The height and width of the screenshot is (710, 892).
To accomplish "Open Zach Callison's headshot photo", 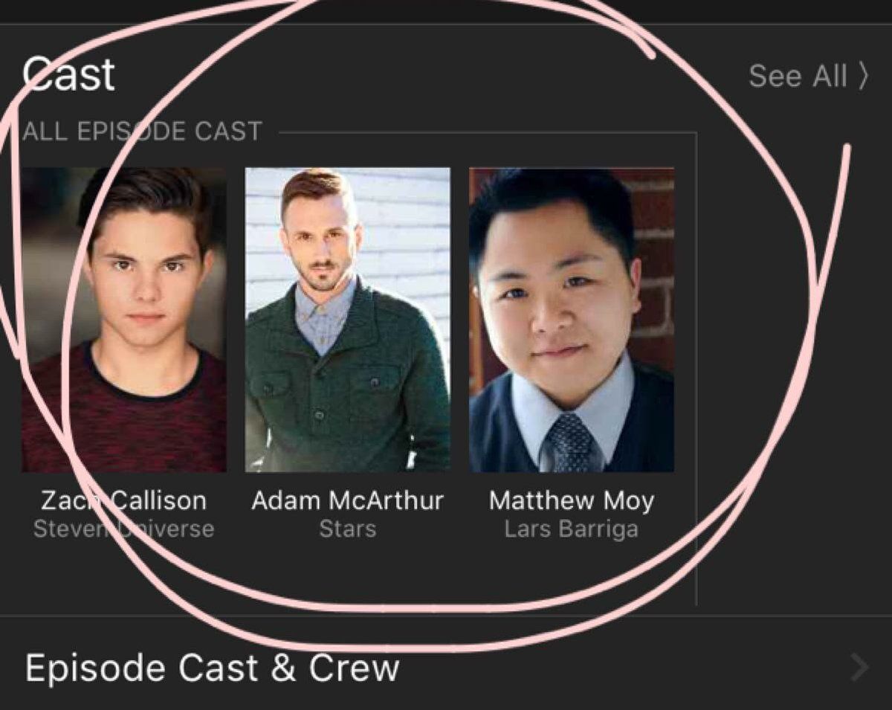I will (123, 320).
